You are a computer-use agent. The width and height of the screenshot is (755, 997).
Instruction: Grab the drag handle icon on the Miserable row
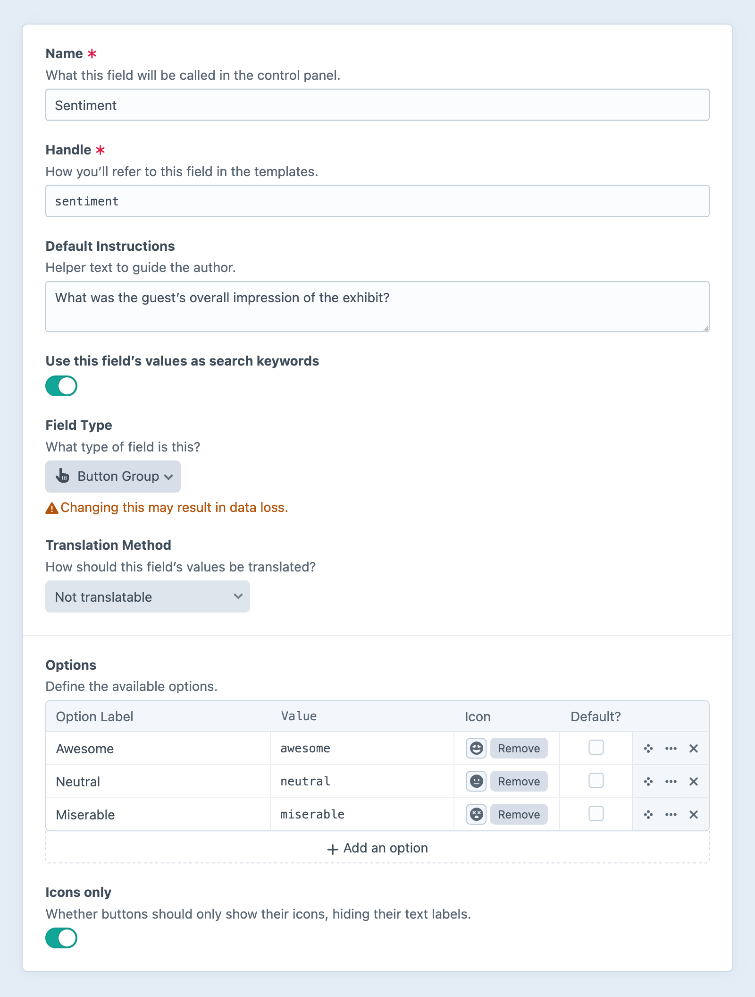pyautogui.click(x=647, y=814)
